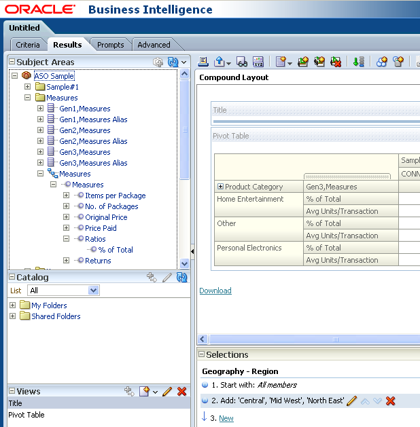Move selection step 2 down
The image size is (420, 427).
[x=377, y=401]
